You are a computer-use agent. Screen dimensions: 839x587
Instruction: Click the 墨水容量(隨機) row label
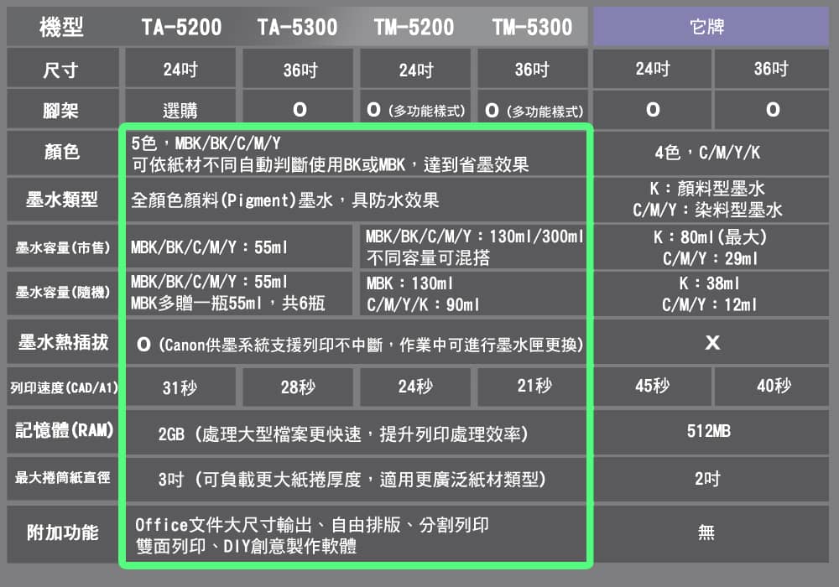[x=61, y=293]
